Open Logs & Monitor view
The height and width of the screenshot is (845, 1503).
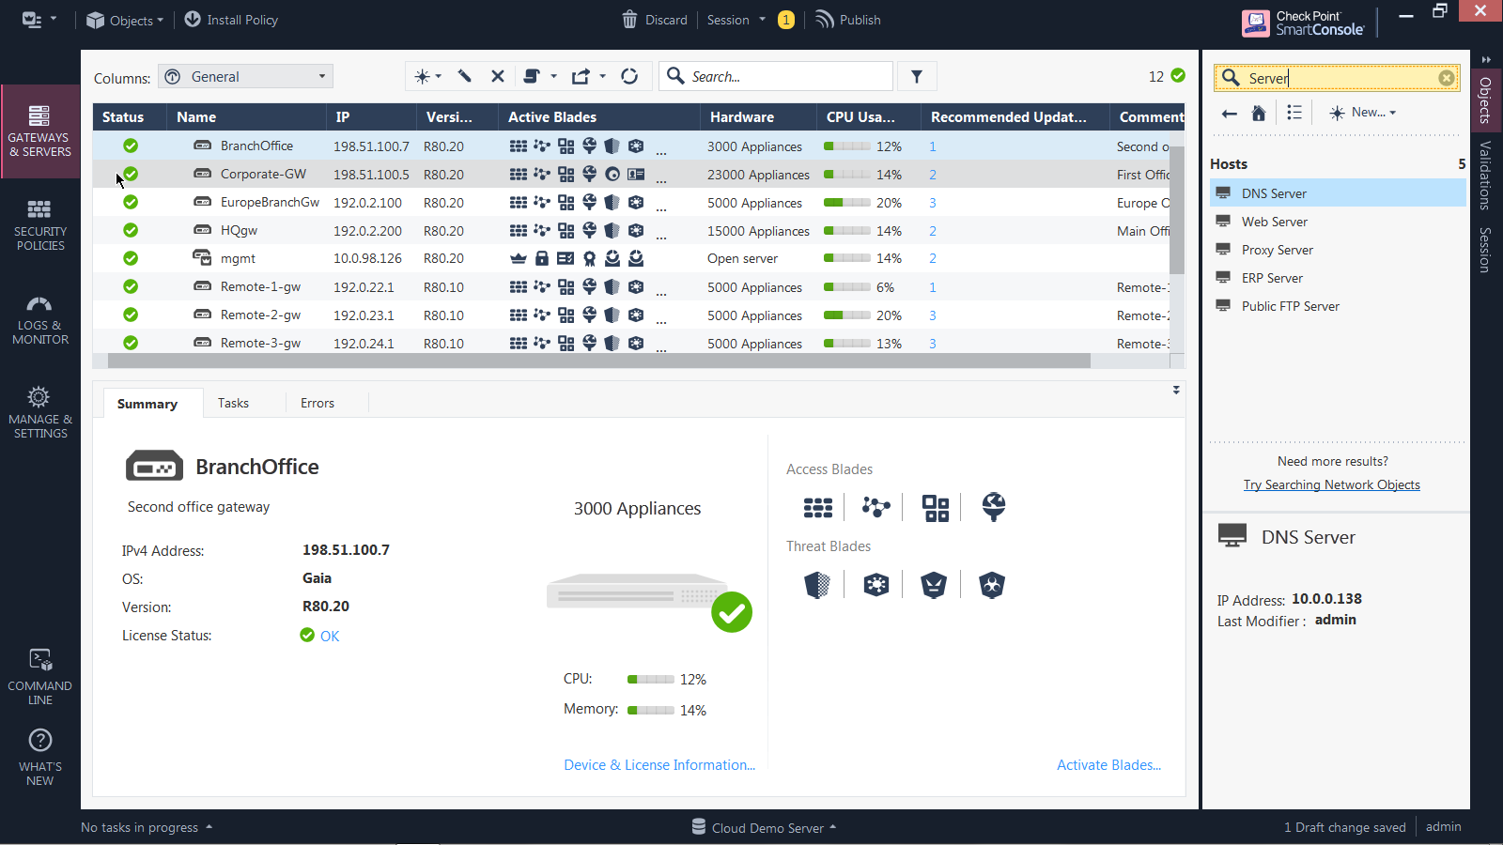(39, 319)
